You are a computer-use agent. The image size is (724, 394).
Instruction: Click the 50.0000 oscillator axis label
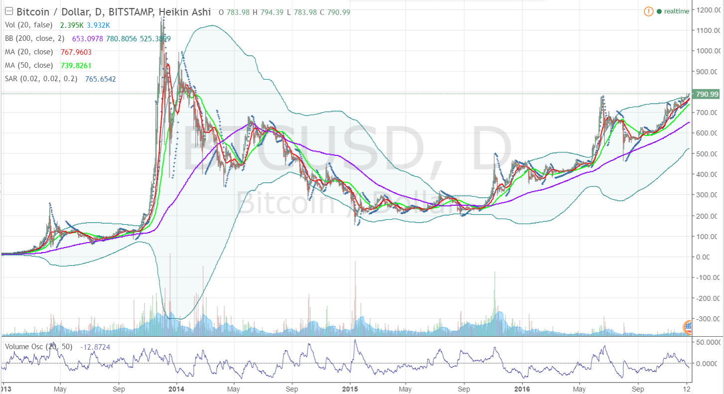tap(709, 342)
